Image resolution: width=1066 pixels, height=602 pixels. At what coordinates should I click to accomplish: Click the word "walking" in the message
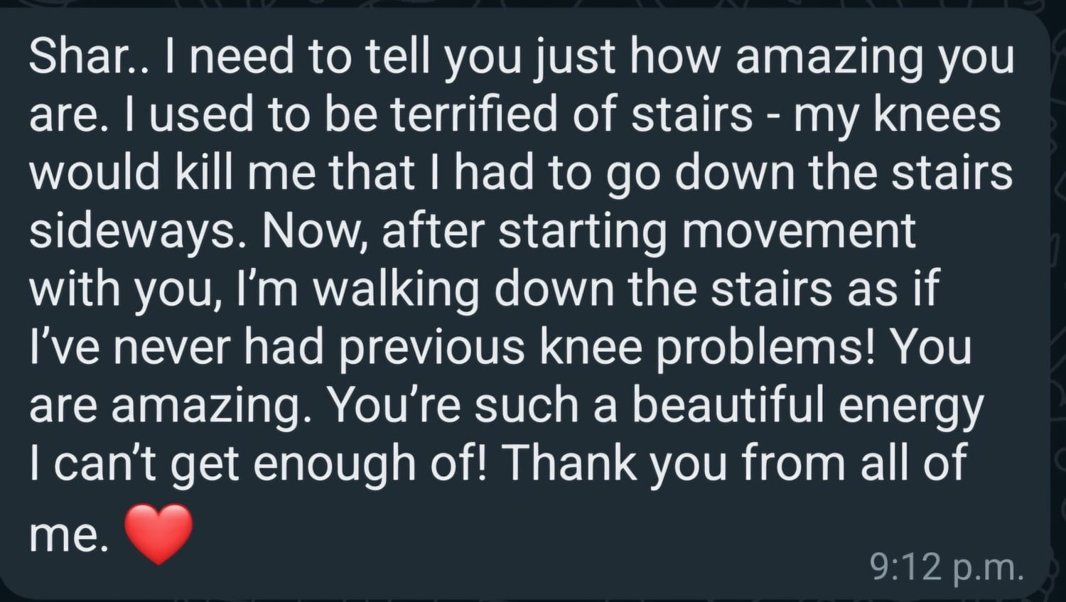[396, 290]
